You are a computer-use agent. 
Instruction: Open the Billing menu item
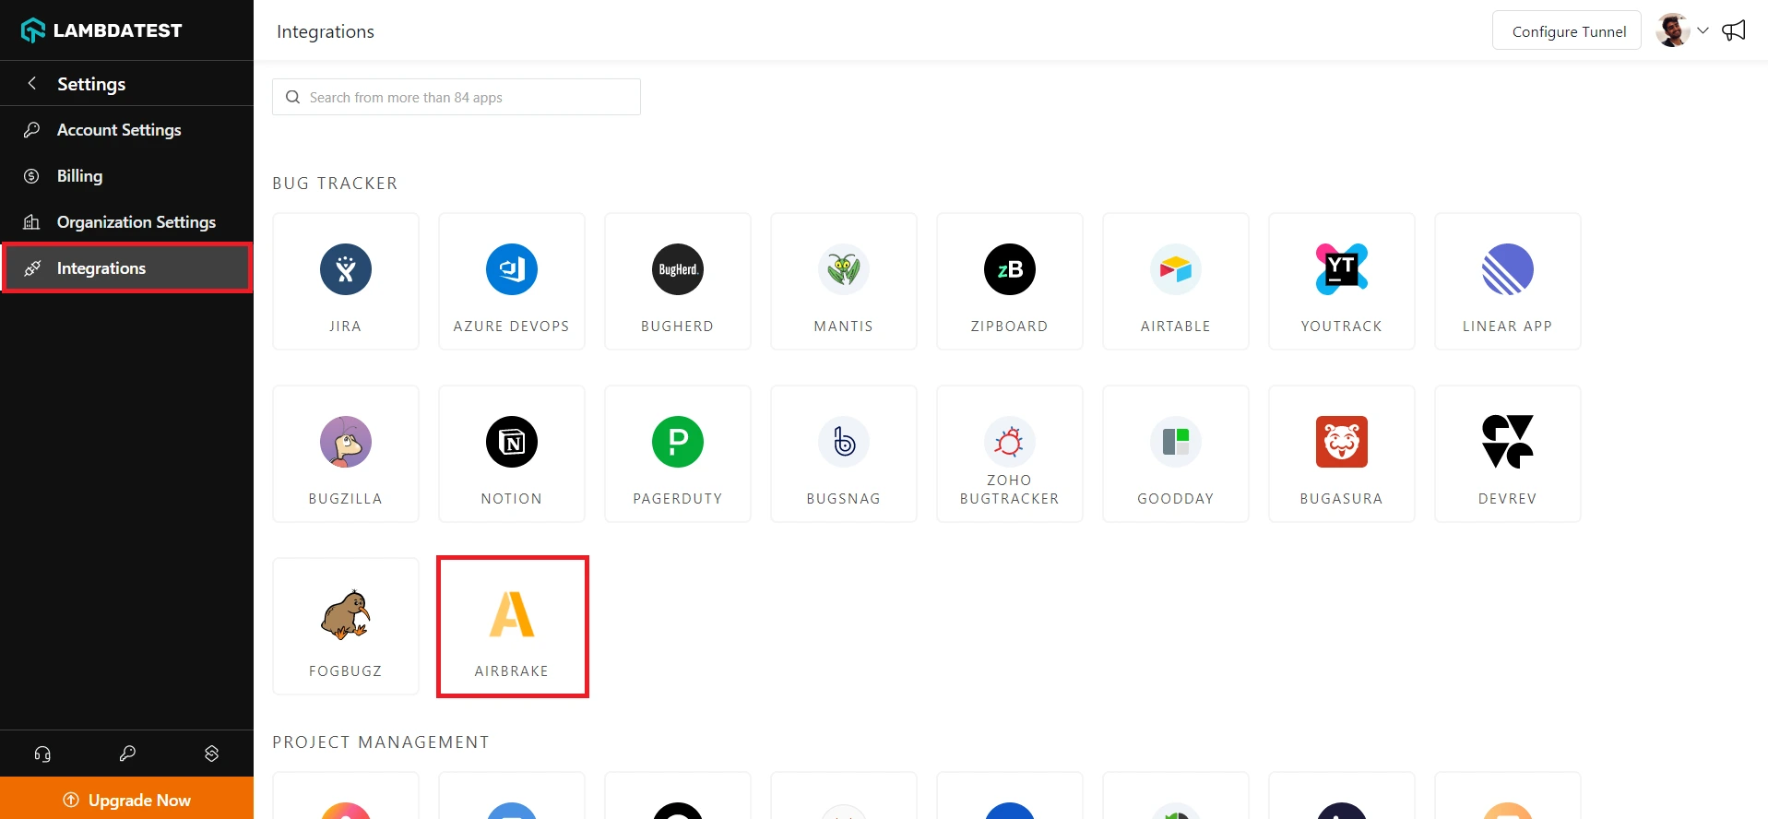click(79, 176)
